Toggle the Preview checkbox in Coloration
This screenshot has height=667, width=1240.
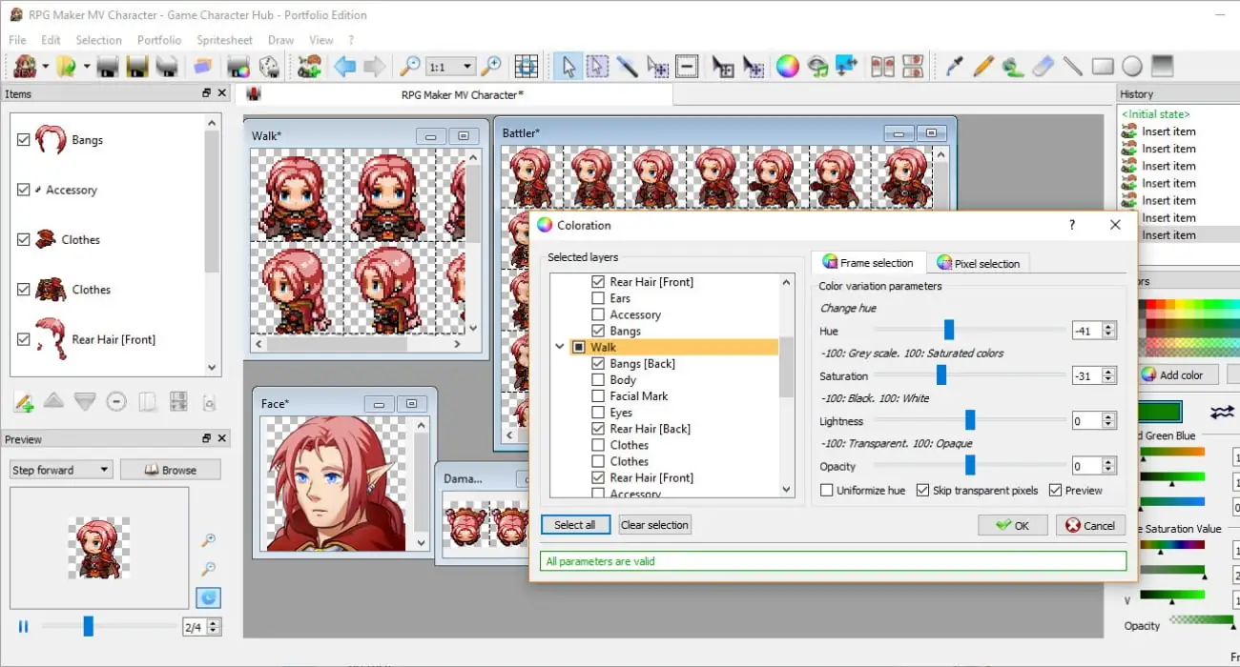[1055, 490]
